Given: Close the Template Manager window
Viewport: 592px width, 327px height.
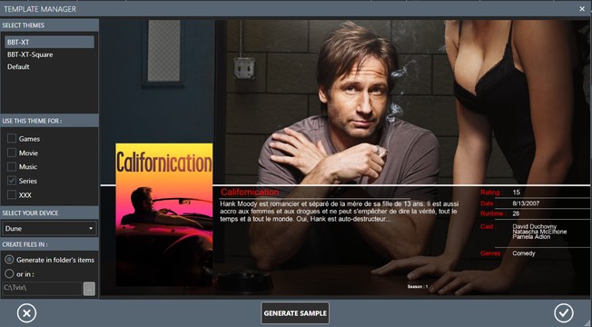Looking at the screenshot, I should click(x=582, y=9).
